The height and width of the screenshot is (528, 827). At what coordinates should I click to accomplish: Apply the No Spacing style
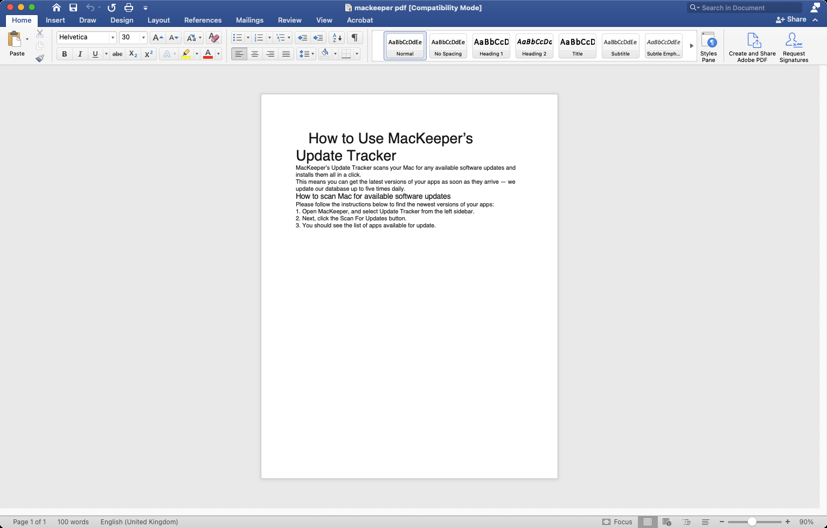(448, 46)
